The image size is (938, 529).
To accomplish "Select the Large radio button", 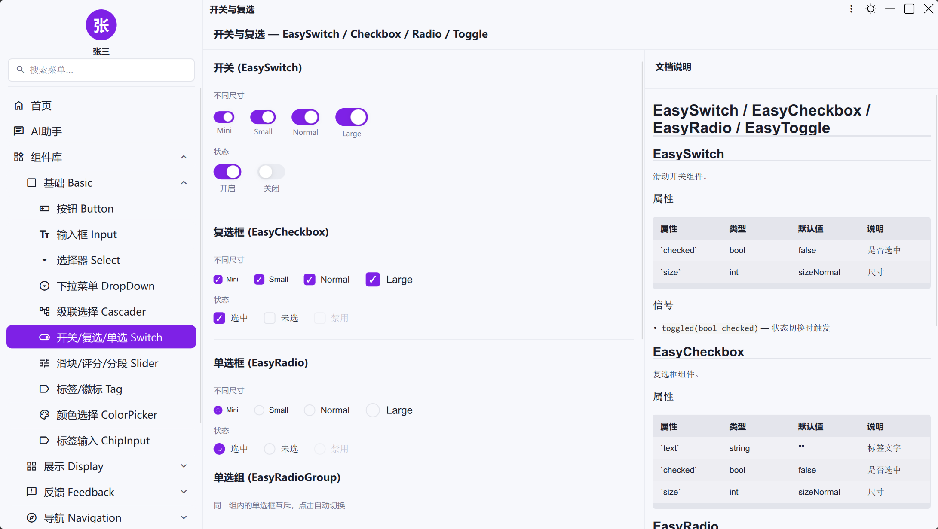I will (373, 410).
